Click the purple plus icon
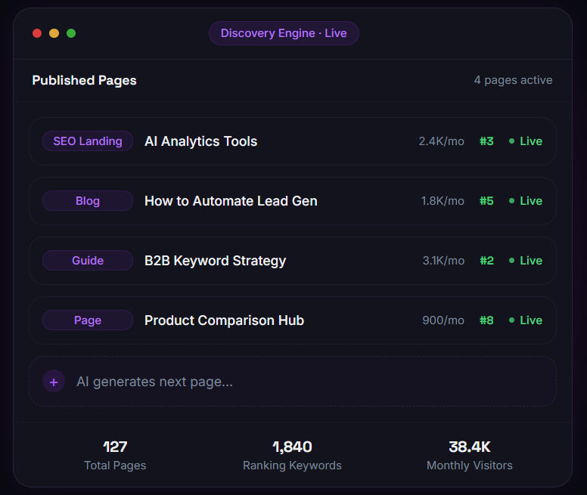Image resolution: width=587 pixels, height=495 pixels. [x=54, y=382]
